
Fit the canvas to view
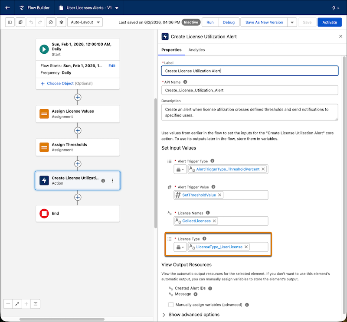coord(17,304)
